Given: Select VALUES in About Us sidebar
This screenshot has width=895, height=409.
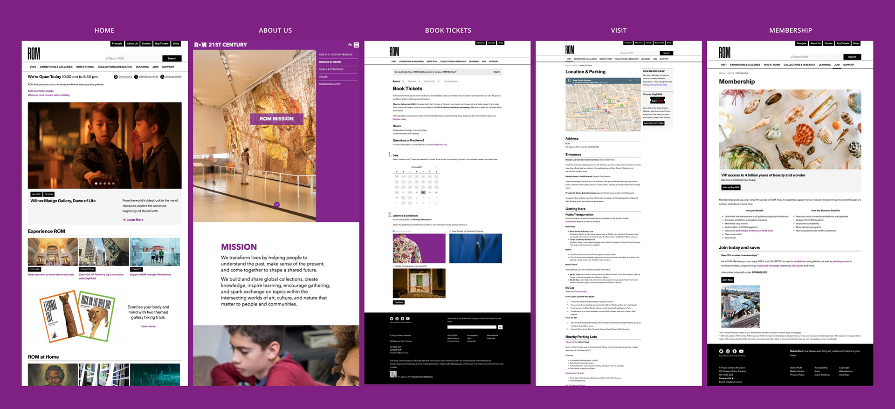Looking at the screenshot, I should pyautogui.click(x=324, y=77).
